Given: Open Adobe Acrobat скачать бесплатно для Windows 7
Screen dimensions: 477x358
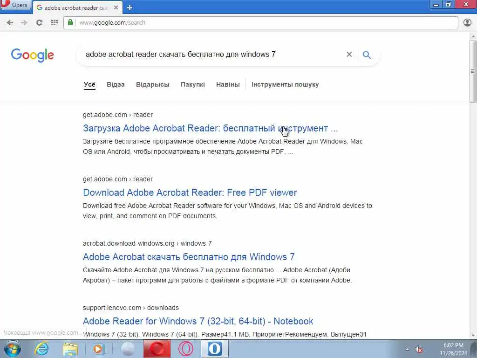Looking at the screenshot, I should point(189,257).
